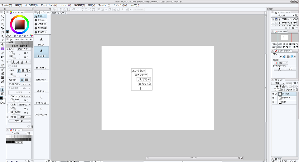This screenshot has height=162, width=299.
Task: Open the フィルター(I) menu
Action: click(104, 5)
